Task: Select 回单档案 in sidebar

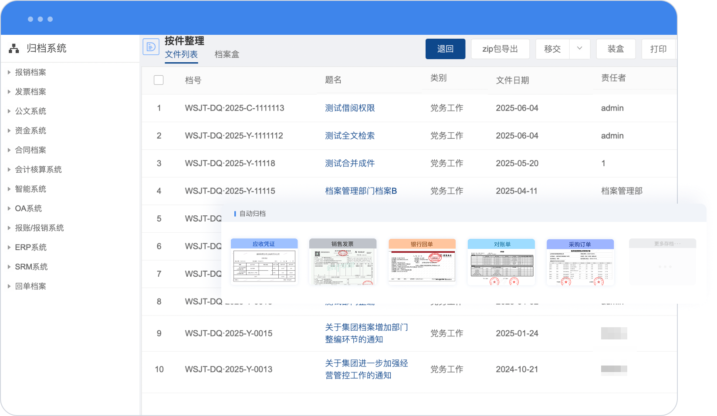Action: click(30, 286)
